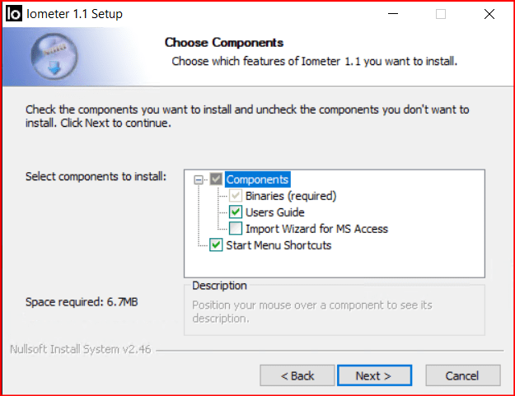Select the Import Wizard for MS Access label
The height and width of the screenshot is (396, 515).
pos(316,229)
